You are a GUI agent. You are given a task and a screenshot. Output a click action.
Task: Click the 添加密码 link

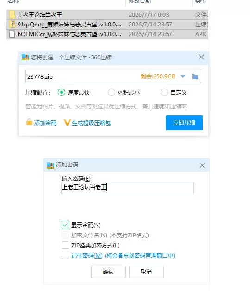coord(45,123)
